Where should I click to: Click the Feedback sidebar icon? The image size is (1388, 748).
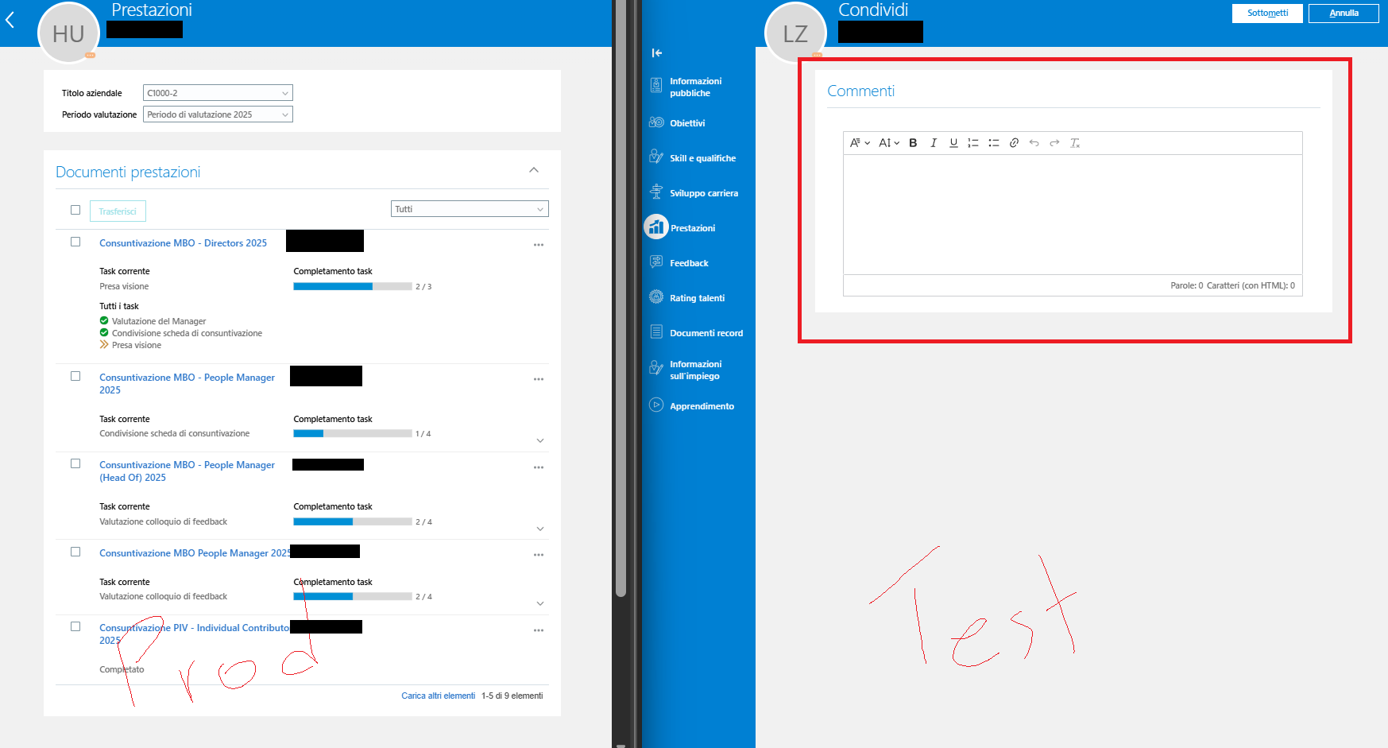(x=656, y=262)
